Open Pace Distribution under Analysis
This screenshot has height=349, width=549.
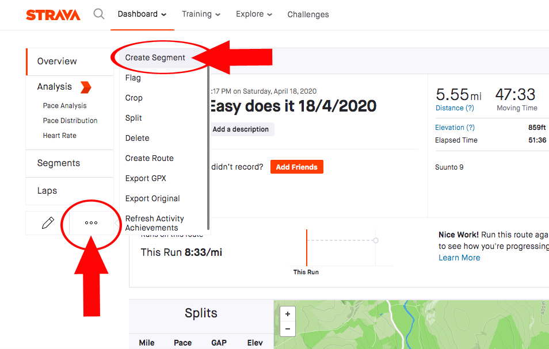70,121
